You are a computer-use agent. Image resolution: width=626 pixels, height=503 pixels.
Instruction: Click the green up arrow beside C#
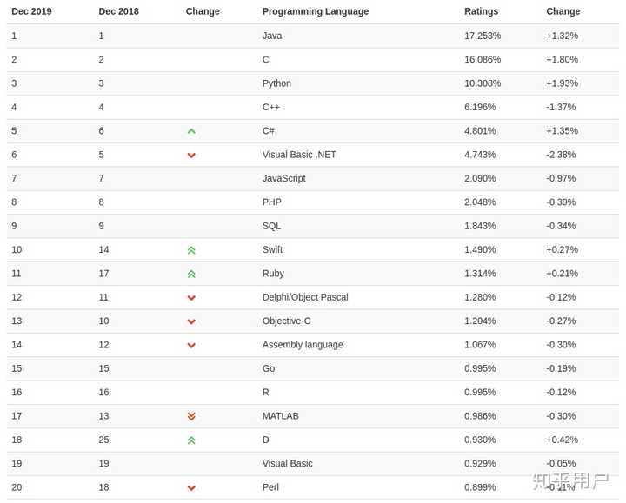point(191,131)
